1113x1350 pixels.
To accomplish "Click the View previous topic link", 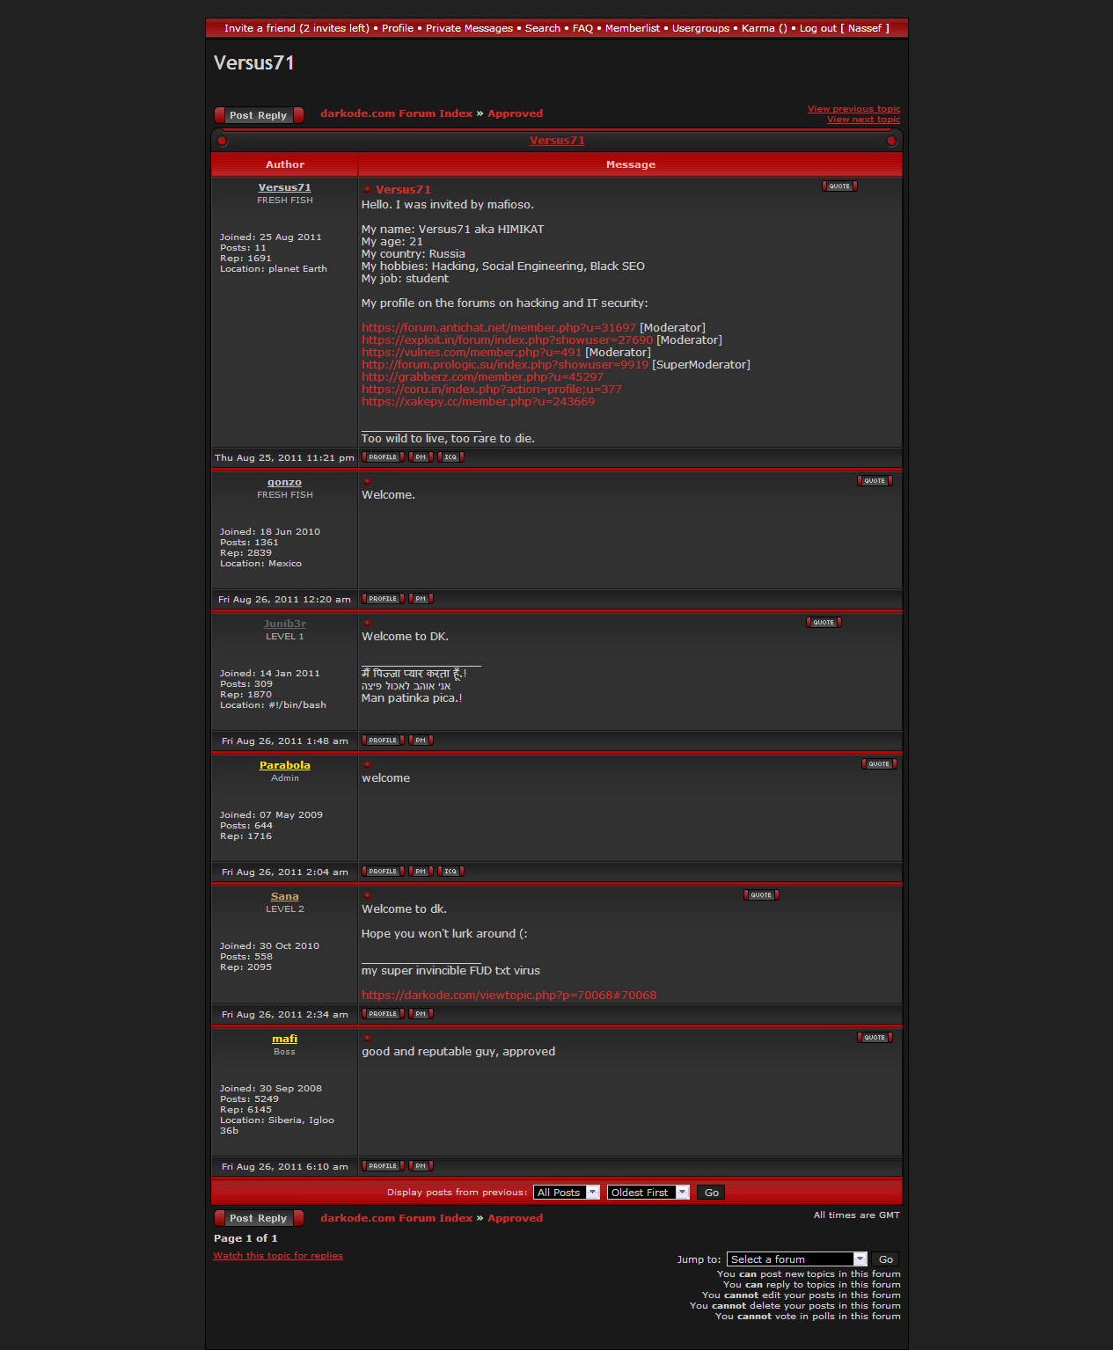I will coord(853,109).
